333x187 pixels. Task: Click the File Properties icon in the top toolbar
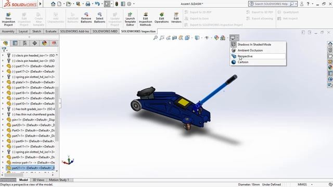123,4
